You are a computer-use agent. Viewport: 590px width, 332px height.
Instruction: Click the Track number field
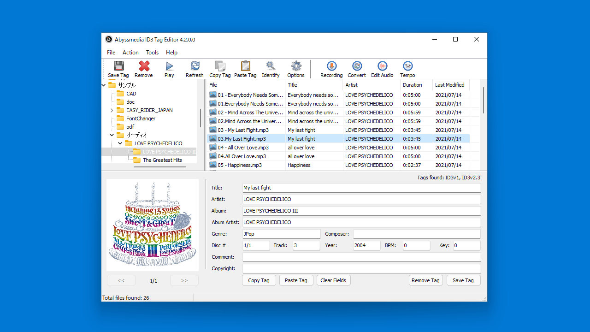point(307,245)
